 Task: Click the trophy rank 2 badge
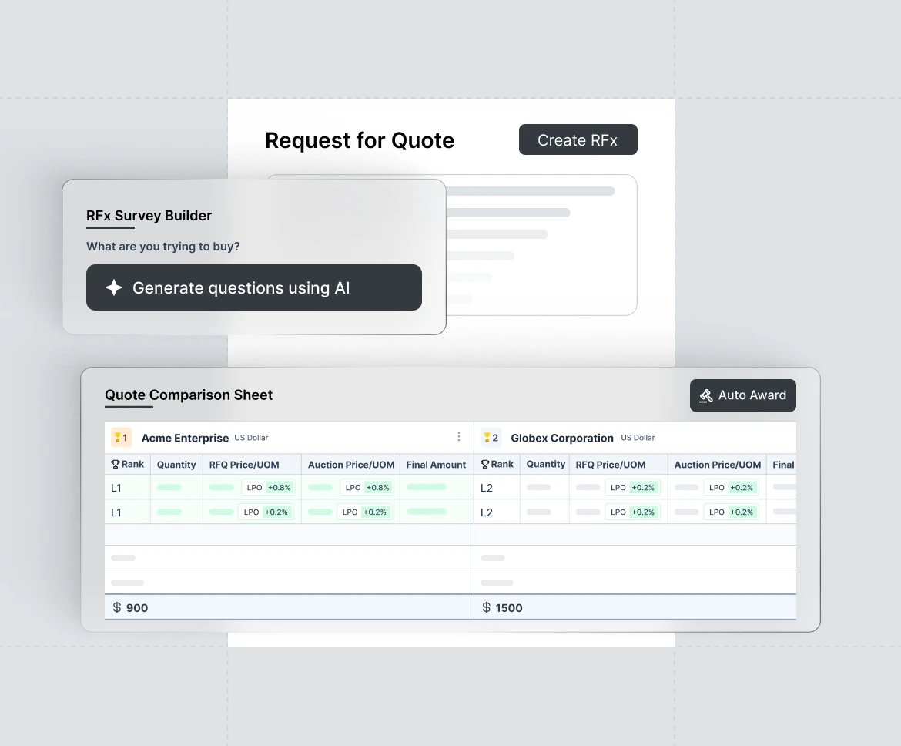(x=491, y=438)
